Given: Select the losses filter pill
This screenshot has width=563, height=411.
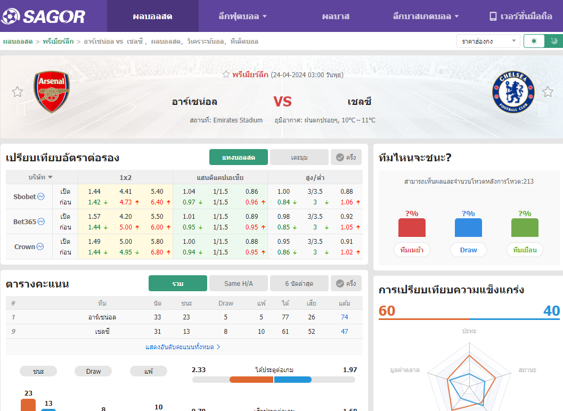Looking at the screenshot, I should coord(148,371).
